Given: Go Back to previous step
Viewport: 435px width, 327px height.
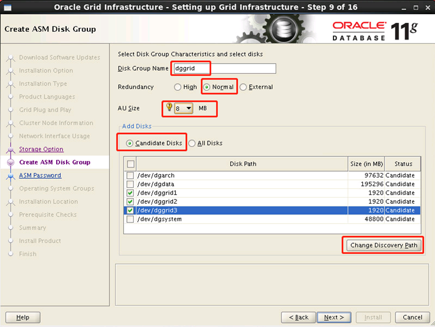Looking at the screenshot, I should pos(299,318).
